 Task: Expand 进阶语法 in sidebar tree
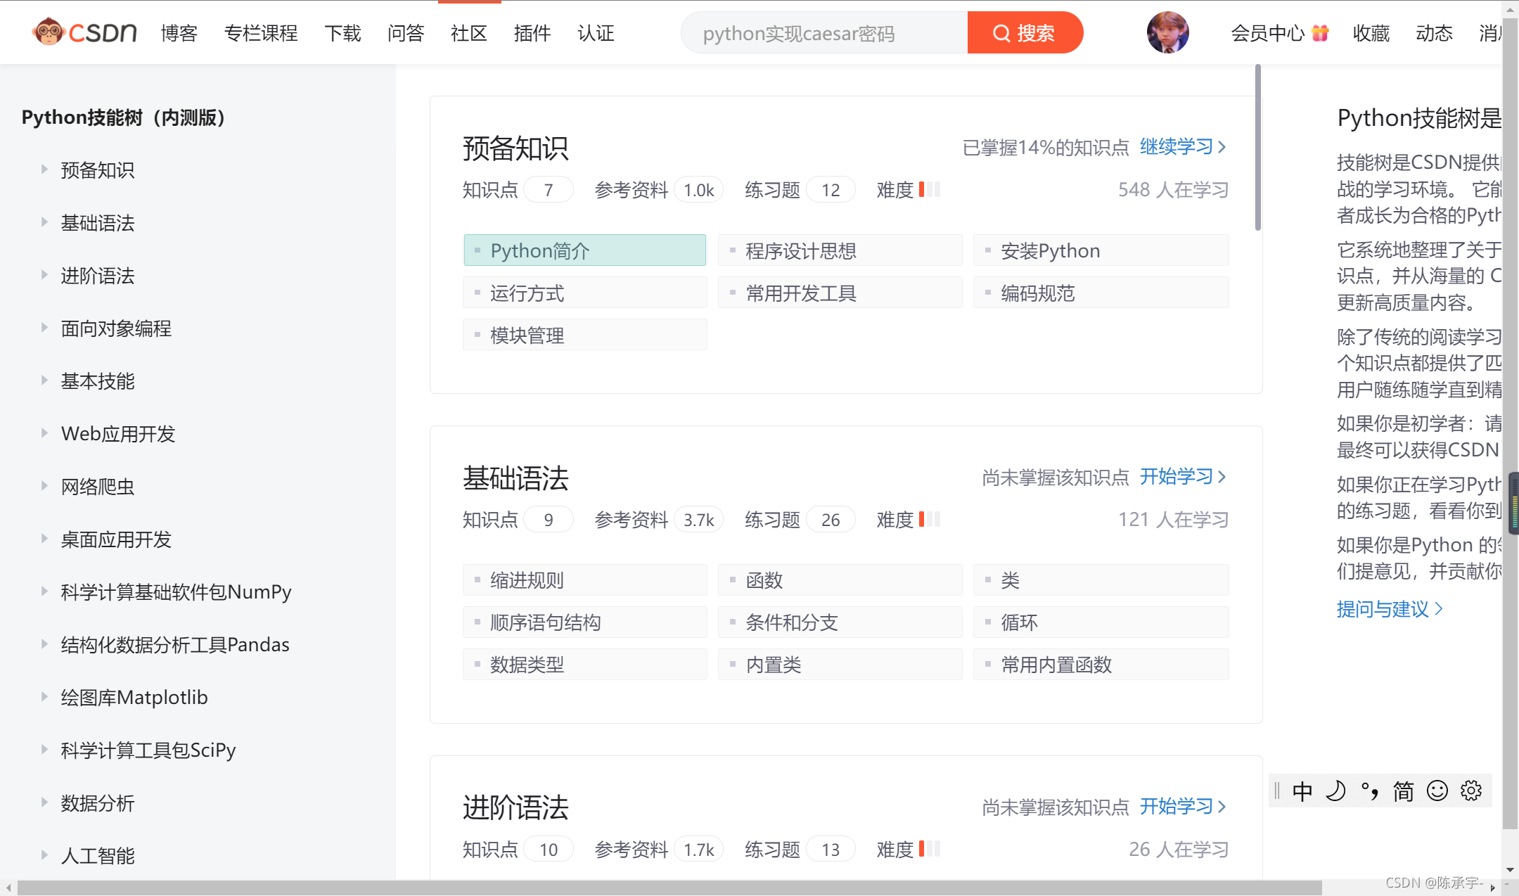[x=44, y=275]
